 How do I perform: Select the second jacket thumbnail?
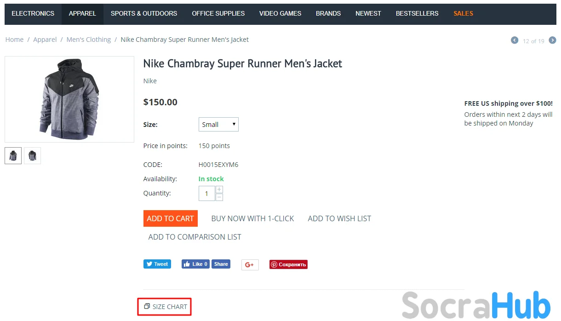(32, 156)
